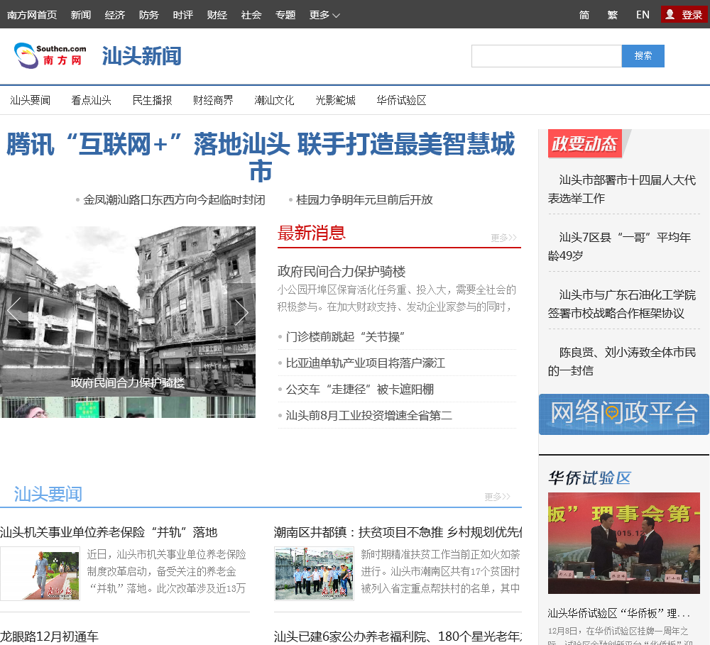710x645 pixels.
Task: Click the 汕头新闻 site title
Action: 142,56
